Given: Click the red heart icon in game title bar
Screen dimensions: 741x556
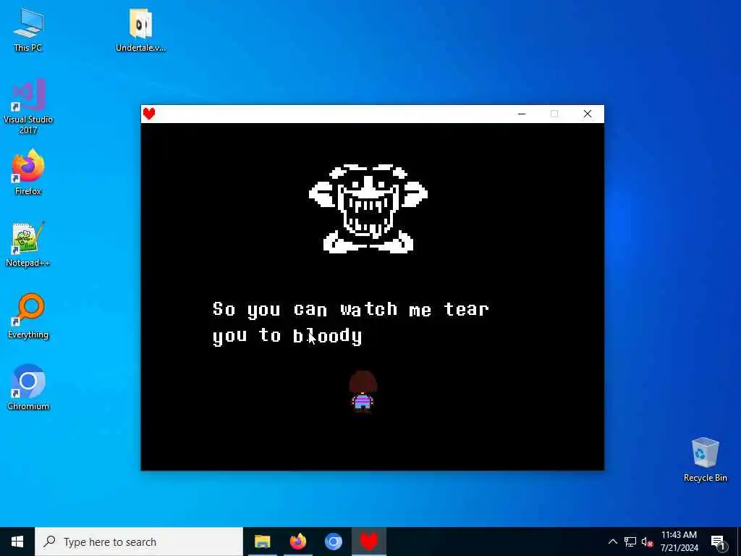Looking at the screenshot, I should coord(149,114).
